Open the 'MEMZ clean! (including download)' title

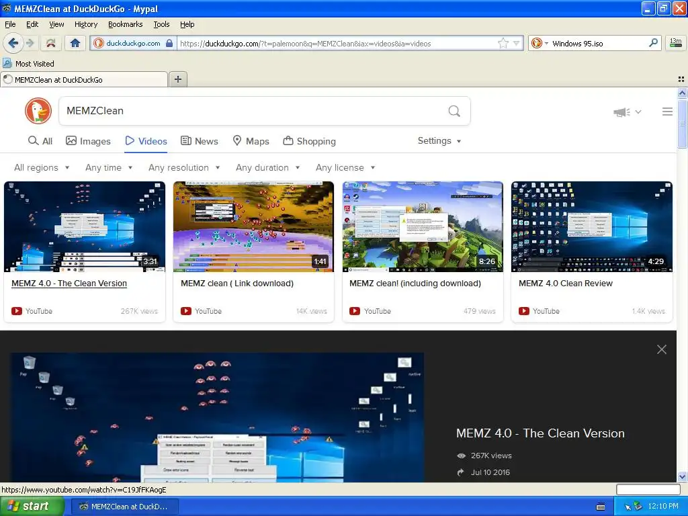415,284
